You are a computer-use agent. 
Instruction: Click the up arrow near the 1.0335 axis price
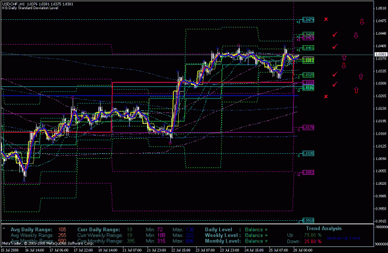361,76
